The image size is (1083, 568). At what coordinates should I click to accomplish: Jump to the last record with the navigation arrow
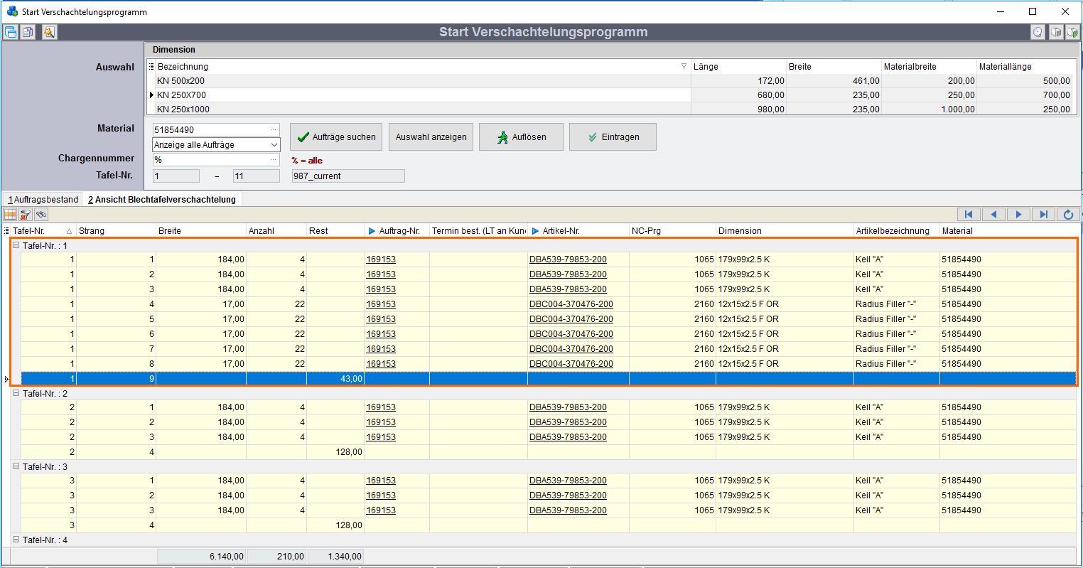coord(1043,214)
